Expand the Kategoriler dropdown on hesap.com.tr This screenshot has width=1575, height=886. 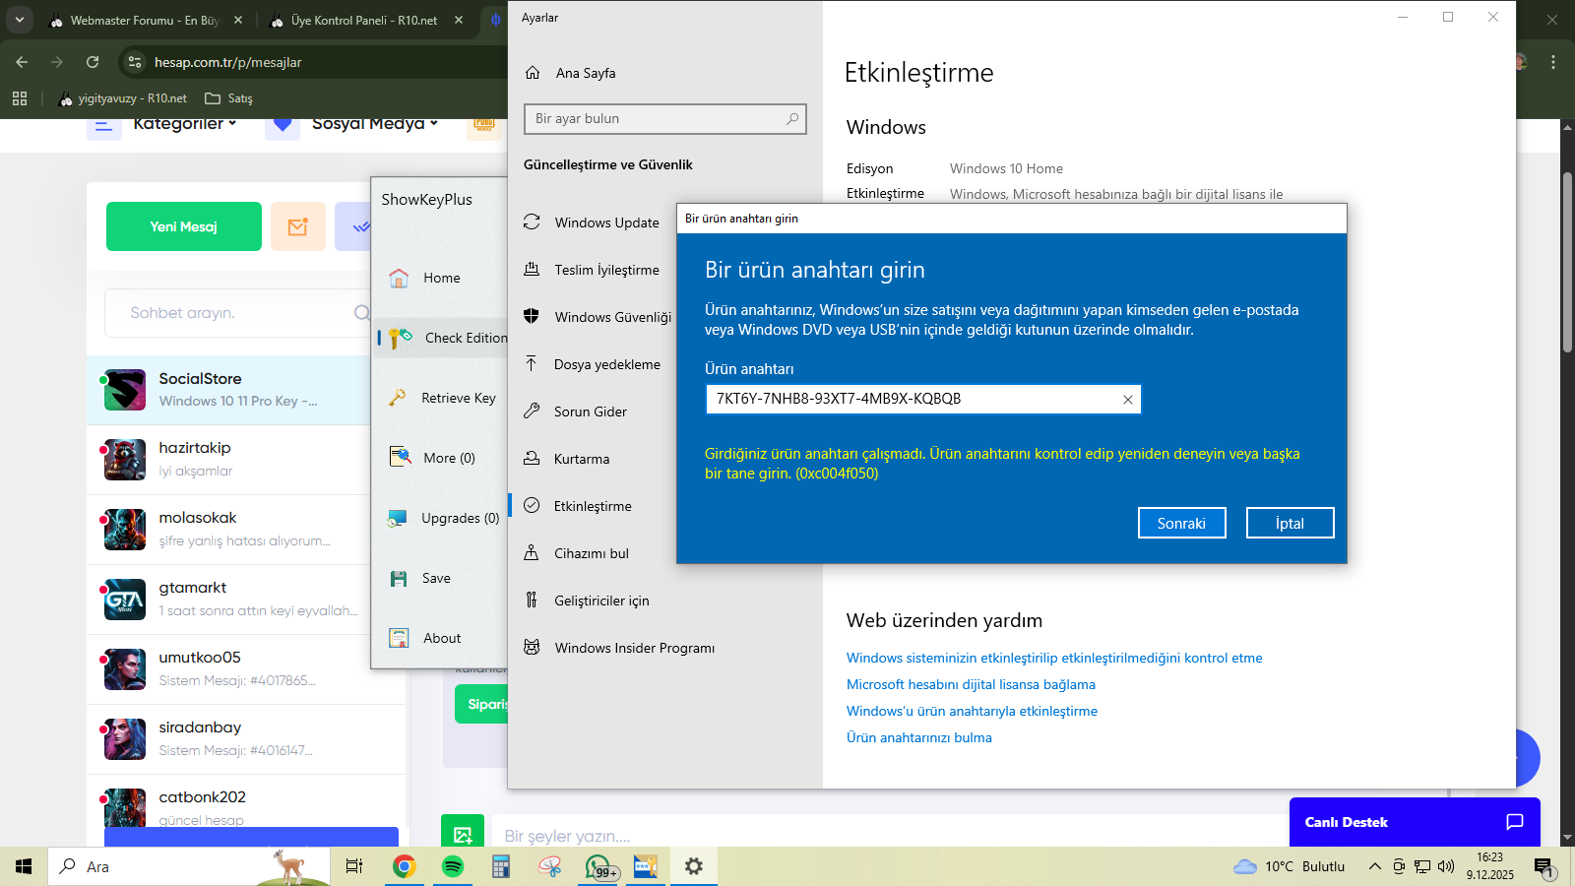click(185, 123)
